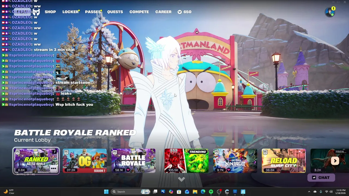Select the LEGO Ninjago Odyssey tile
This screenshot has height=196, width=349.
(x=235, y=161)
